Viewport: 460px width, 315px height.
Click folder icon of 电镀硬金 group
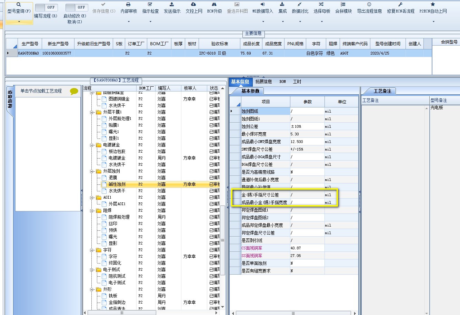[99, 145]
